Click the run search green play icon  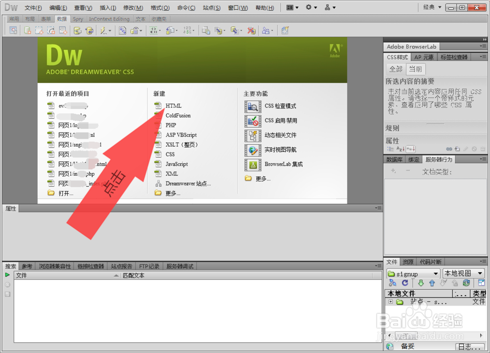coord(7,275)
